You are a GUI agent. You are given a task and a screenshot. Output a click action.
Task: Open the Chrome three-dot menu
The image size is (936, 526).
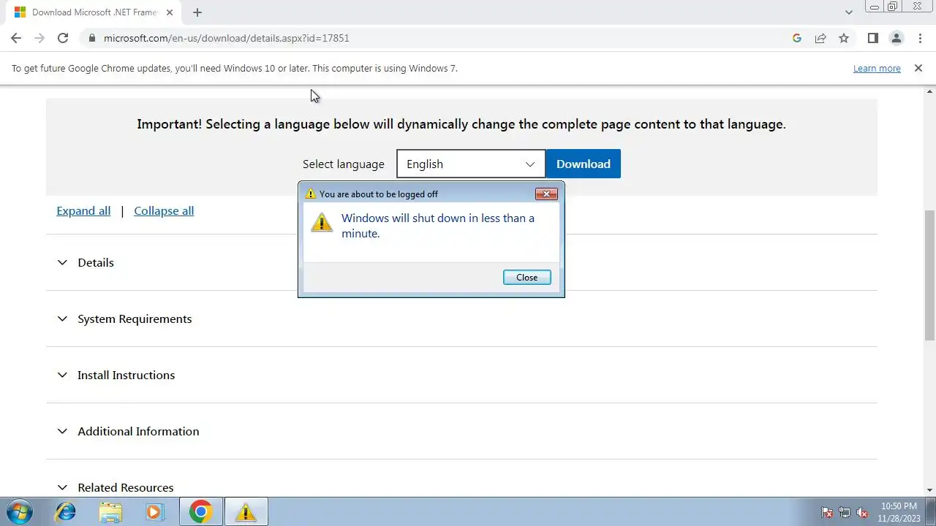[919, 38]
